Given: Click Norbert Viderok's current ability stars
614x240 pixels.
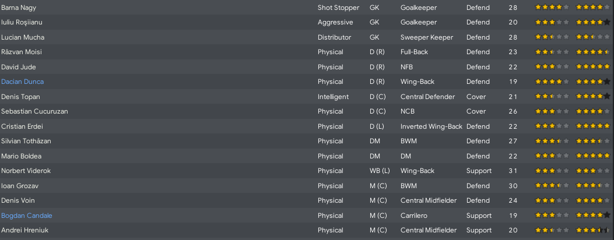Looking at the screenshot, I should (552, 171).
